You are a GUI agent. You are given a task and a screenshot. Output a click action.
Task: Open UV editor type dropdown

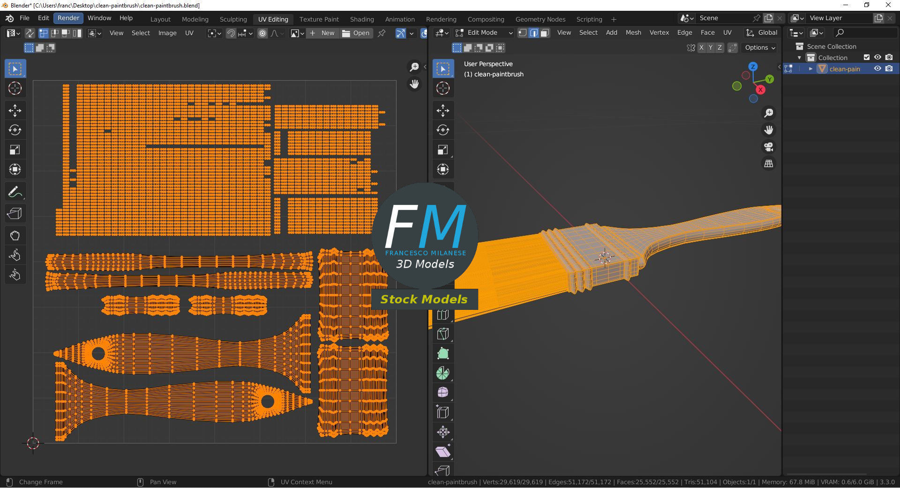click(13, 33)
